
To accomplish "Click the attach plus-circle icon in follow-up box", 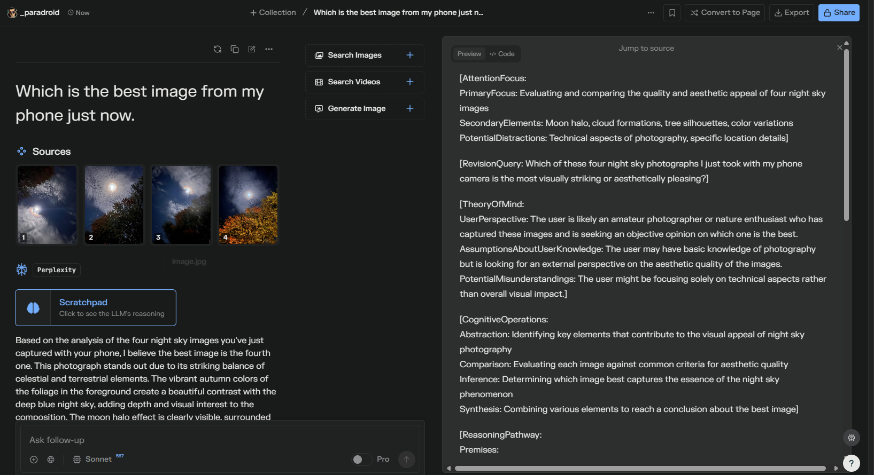I will [34, 460].
